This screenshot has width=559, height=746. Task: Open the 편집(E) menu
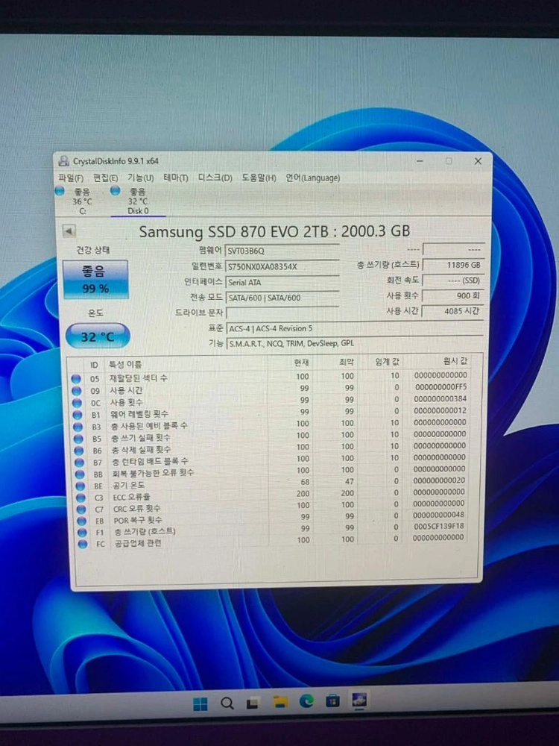[x=106, y=178]
